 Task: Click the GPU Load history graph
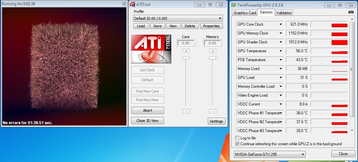click(x=329, y=78)
